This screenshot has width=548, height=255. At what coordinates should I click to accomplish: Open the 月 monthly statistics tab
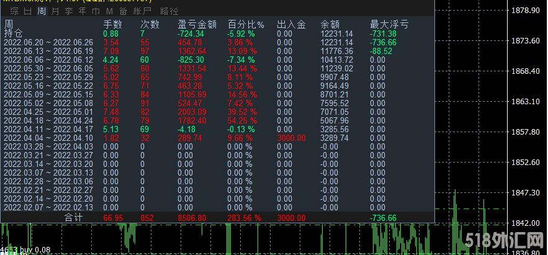55,12
